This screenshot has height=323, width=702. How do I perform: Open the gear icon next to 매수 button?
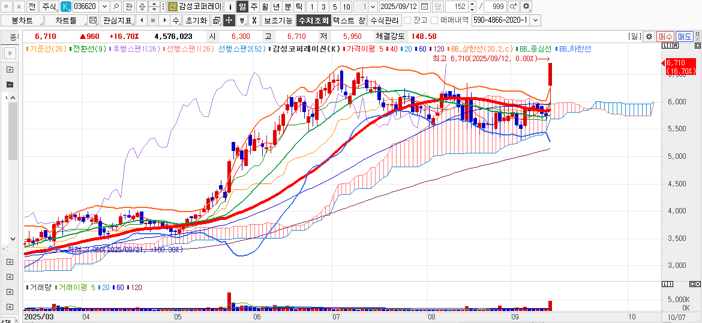649,37
